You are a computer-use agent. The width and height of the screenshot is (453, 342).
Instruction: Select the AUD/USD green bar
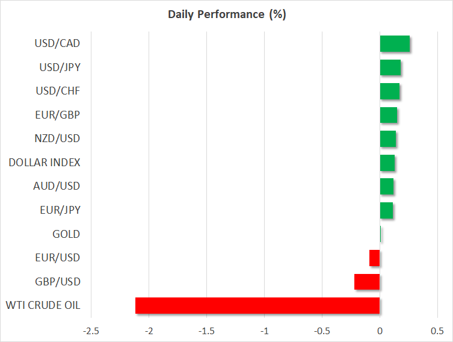(x=386, y=187)
